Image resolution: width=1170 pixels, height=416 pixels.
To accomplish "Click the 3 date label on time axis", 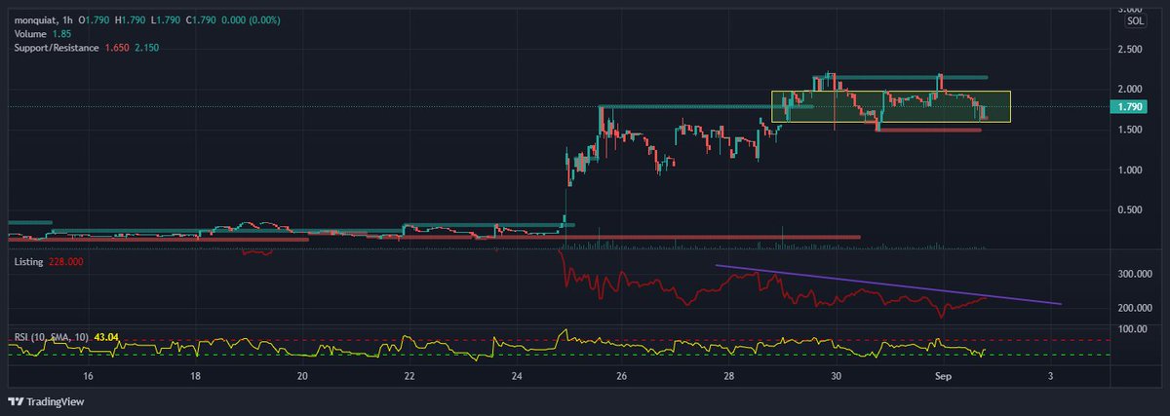I will (x=1049, y=375).
